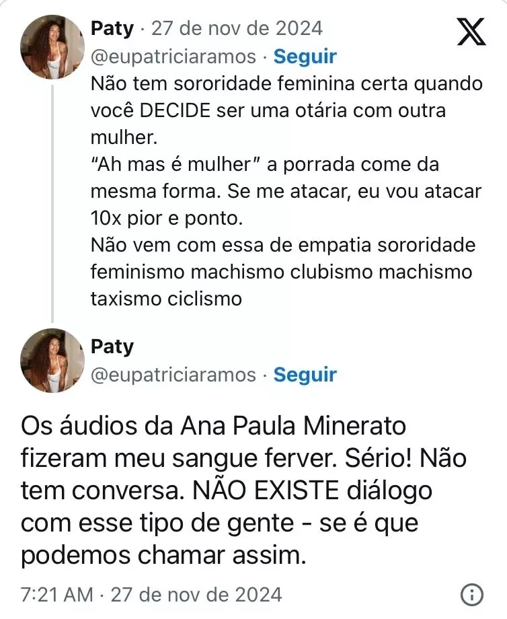Click @eupatriciaramos handle in the lower tweet
Screen dimensions: 507x619
[173, 374]
